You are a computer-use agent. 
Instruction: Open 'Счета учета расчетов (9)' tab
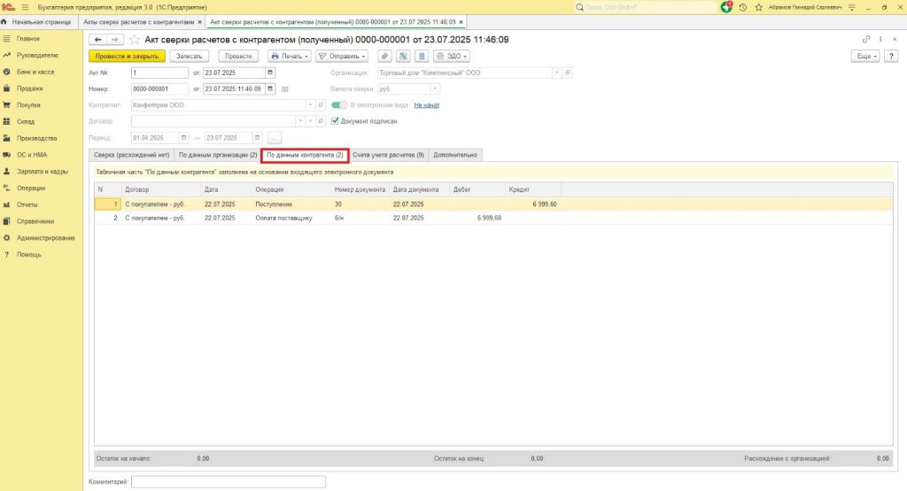pos(388,155)
